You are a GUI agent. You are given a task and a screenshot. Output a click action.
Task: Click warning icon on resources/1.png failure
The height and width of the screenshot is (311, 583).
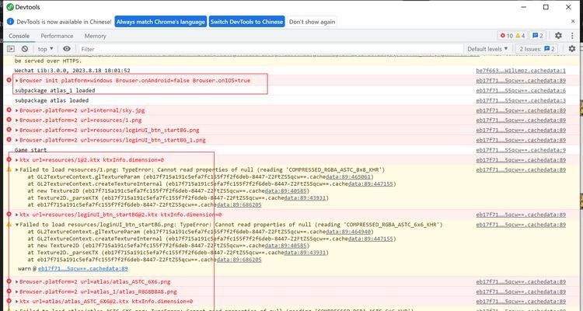[9, 169]
